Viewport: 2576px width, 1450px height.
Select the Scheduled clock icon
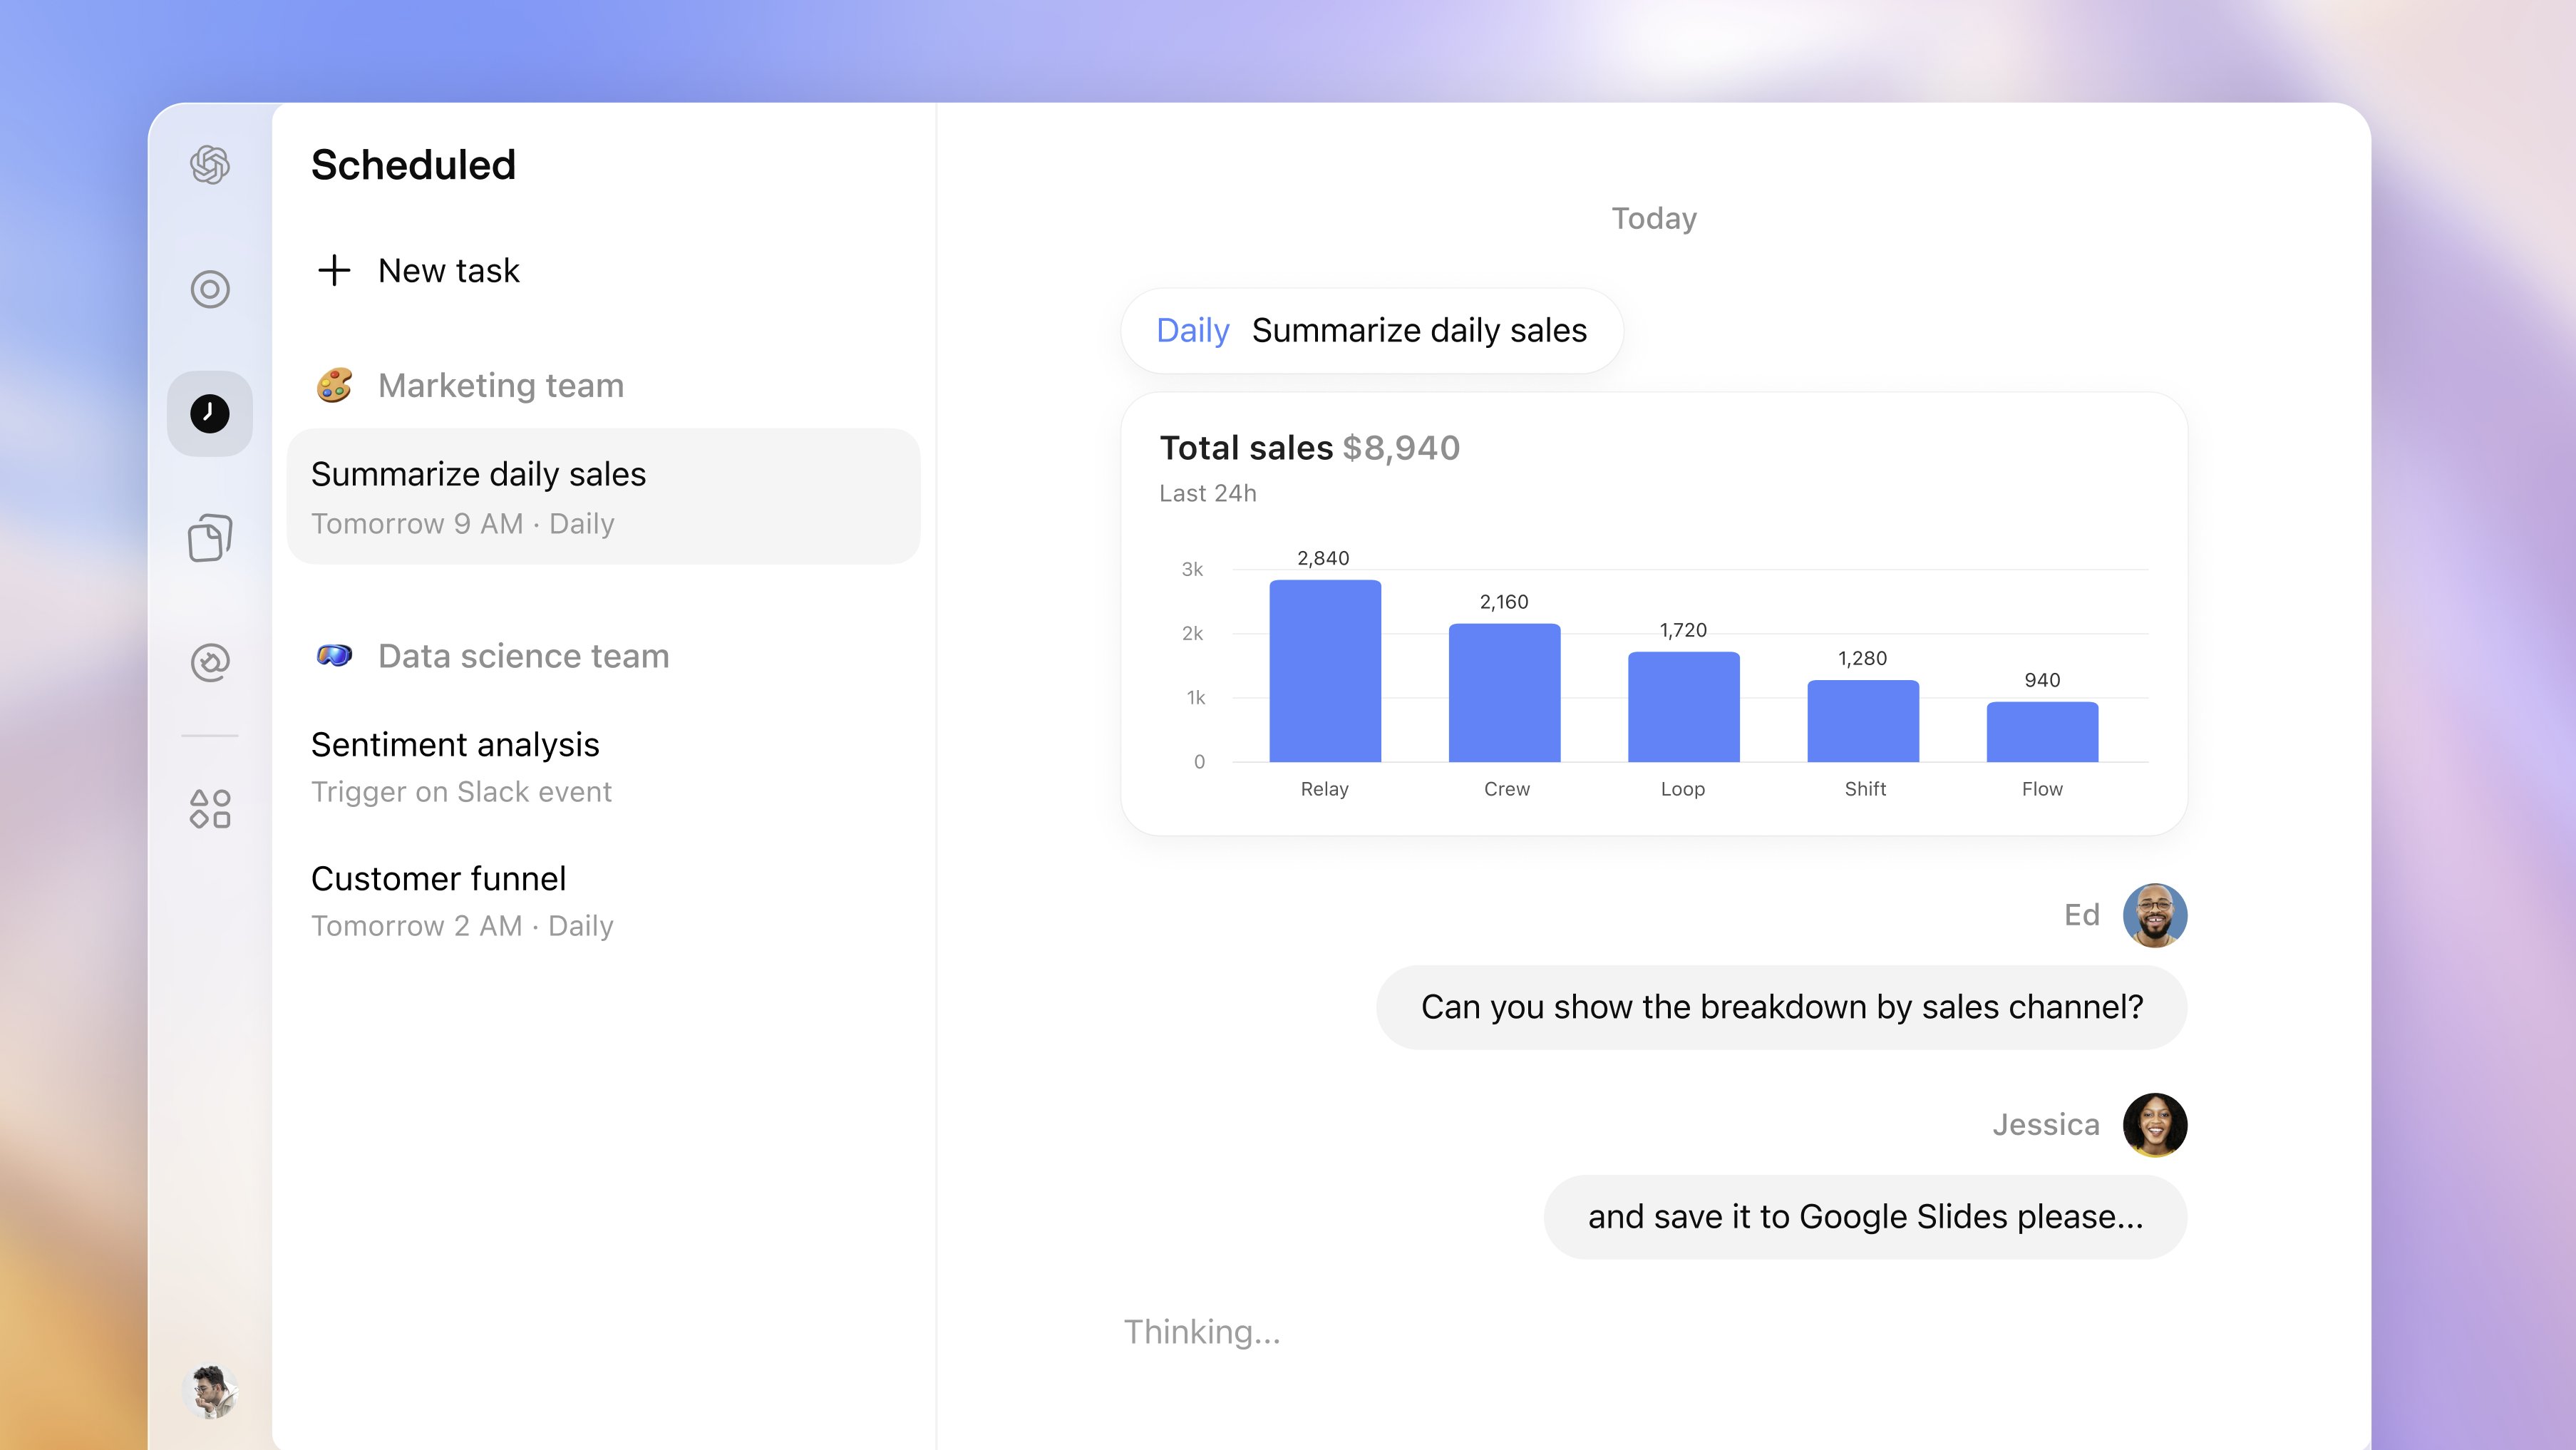coord(210,414)
